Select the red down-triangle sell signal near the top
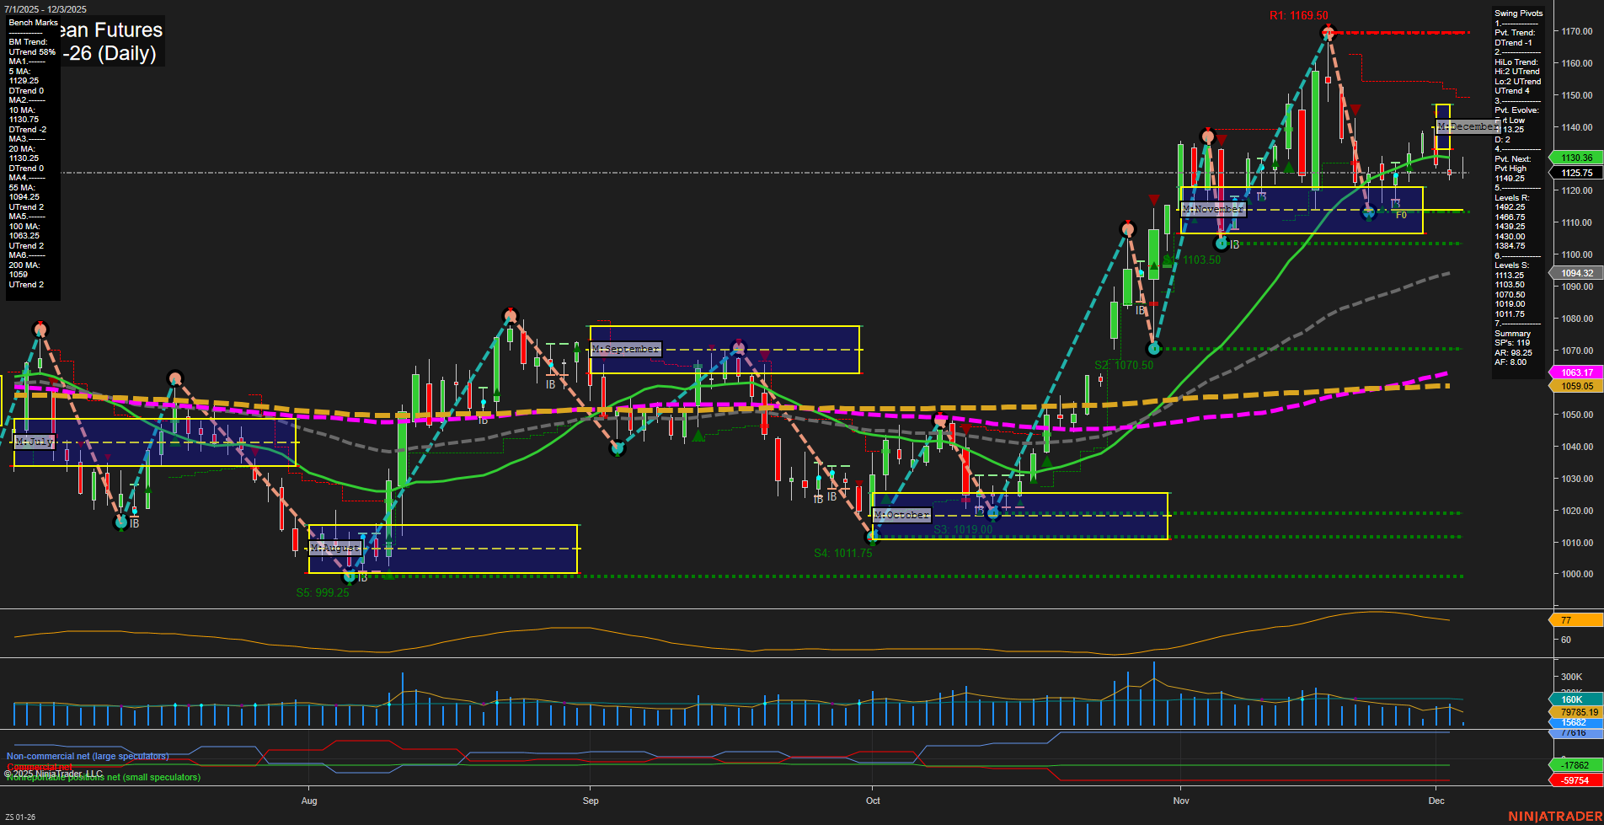 pyautogui.click(x=1357, y=108)
